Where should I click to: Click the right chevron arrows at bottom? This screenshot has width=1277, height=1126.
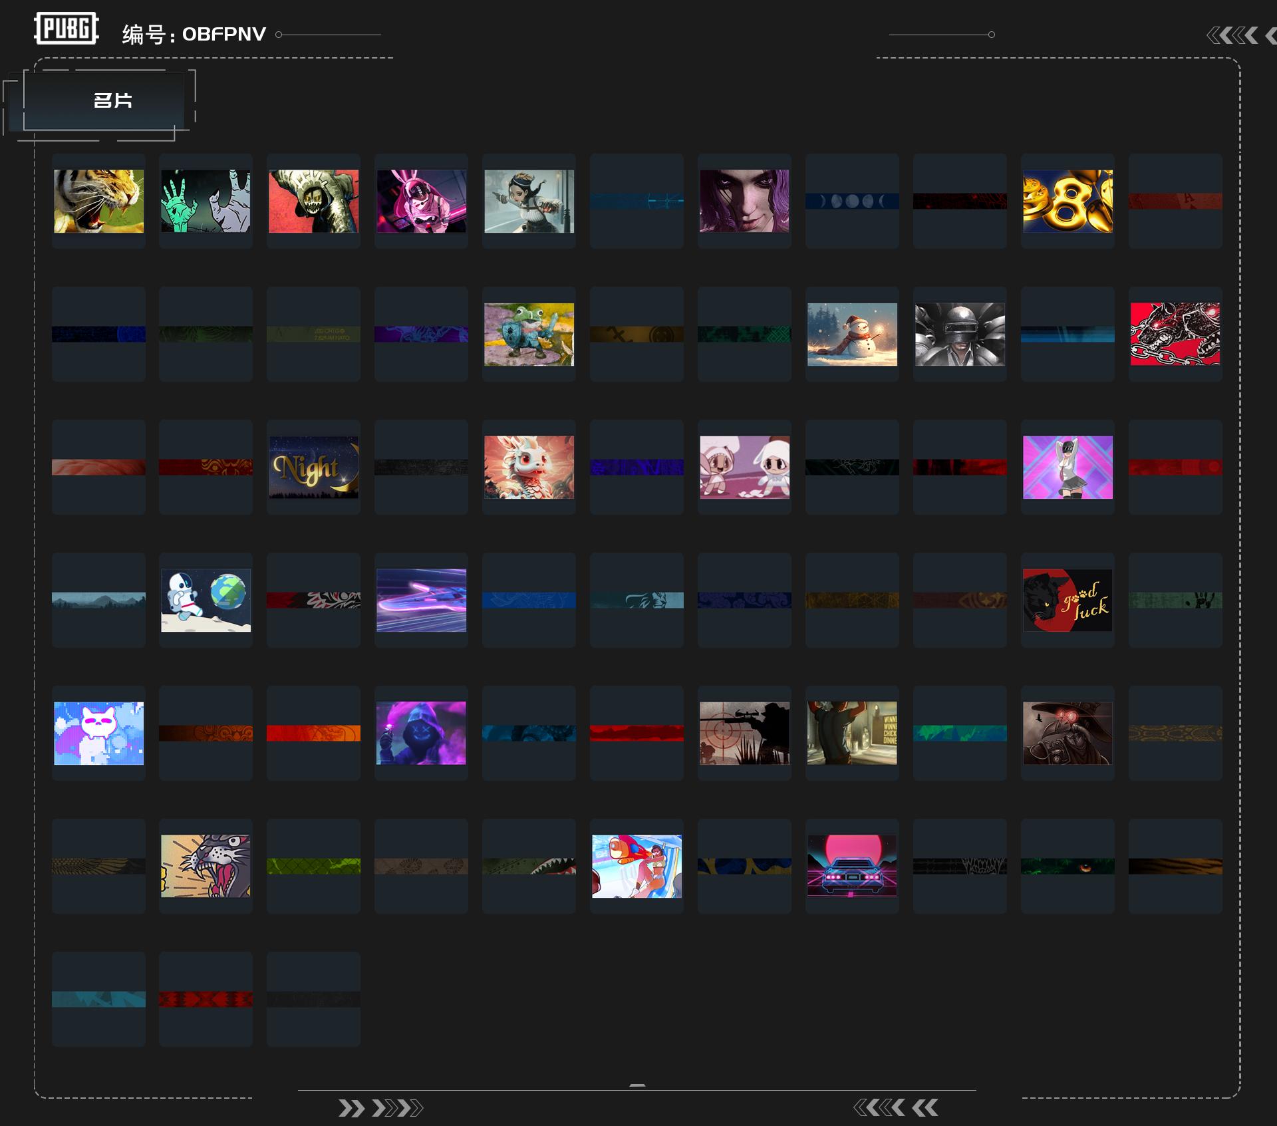click(380, 1108)
